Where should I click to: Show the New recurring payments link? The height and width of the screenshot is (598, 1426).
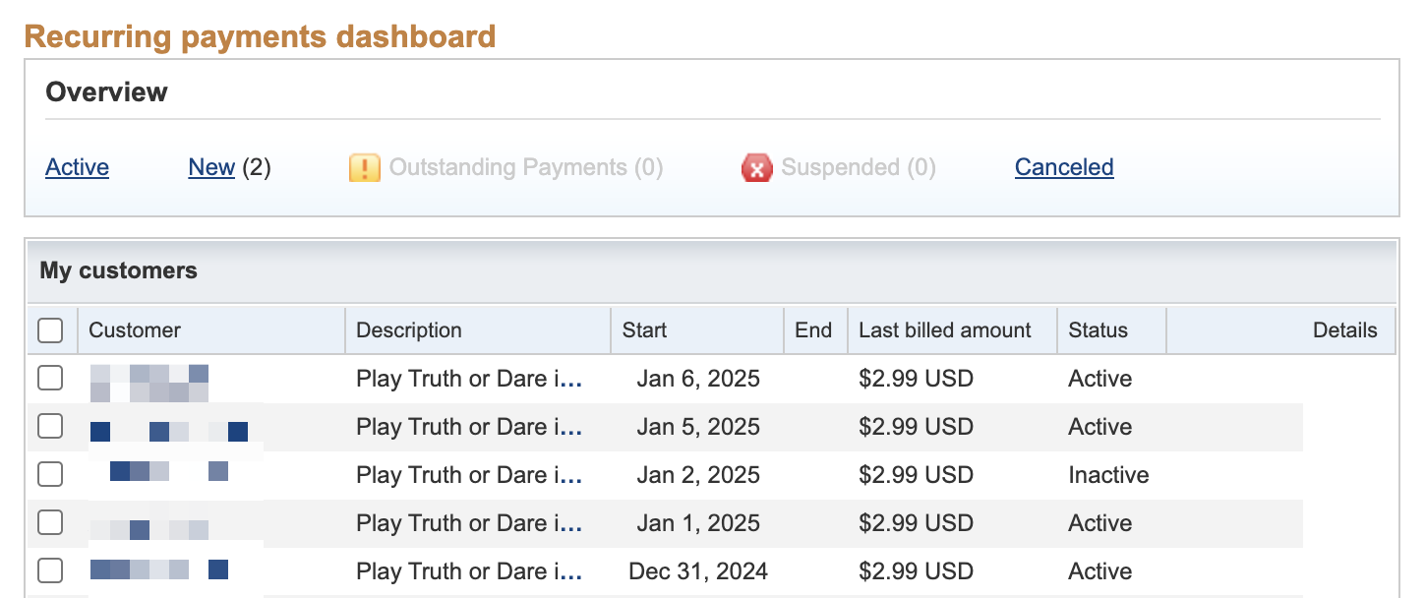[211, 168]
